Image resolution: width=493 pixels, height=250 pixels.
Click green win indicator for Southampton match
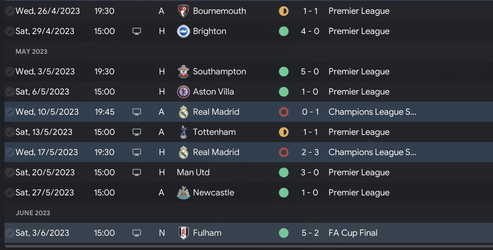pos(283,72)
